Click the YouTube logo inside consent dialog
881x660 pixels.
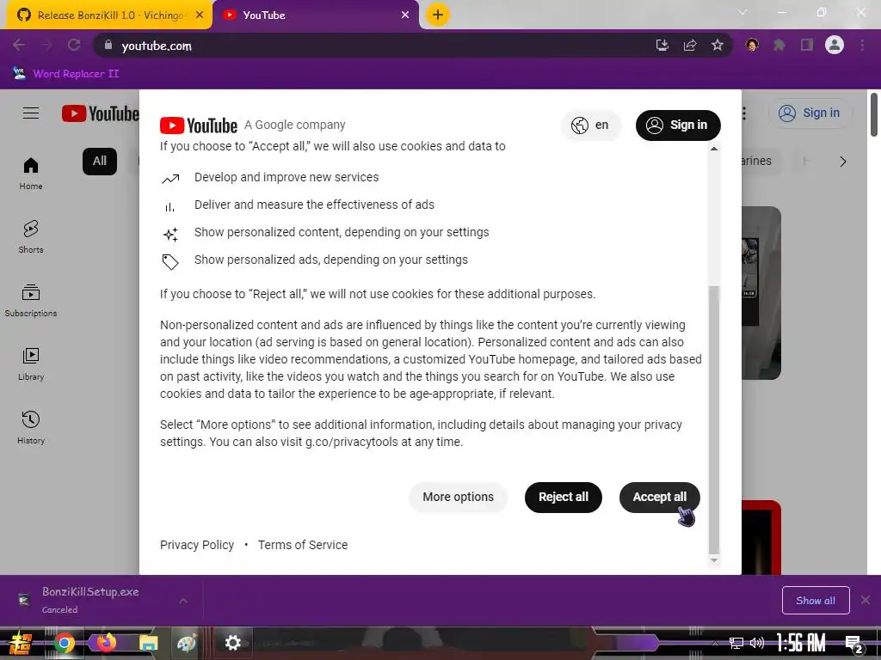(x=199, y=125)
